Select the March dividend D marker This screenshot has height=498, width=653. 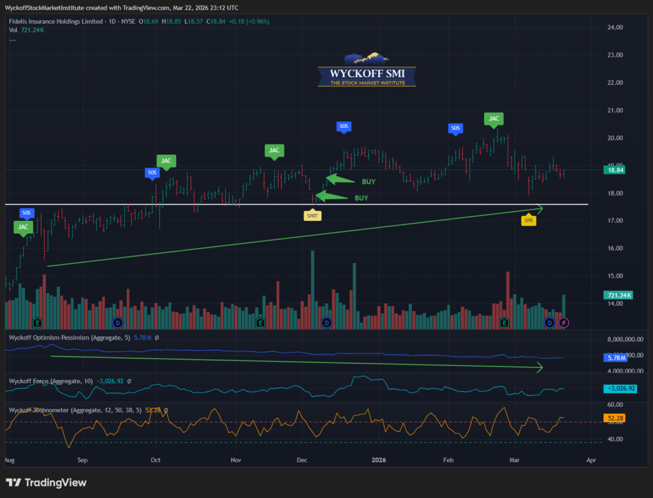550,323
